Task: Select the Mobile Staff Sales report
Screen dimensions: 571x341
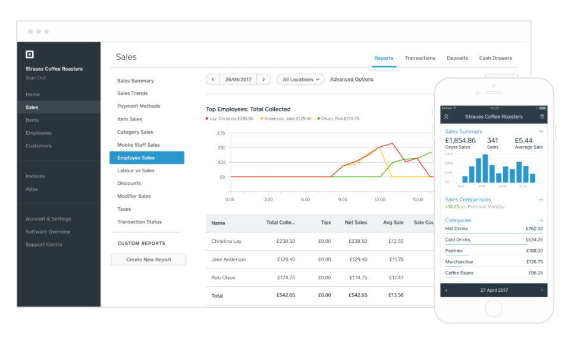Action: 139,145
